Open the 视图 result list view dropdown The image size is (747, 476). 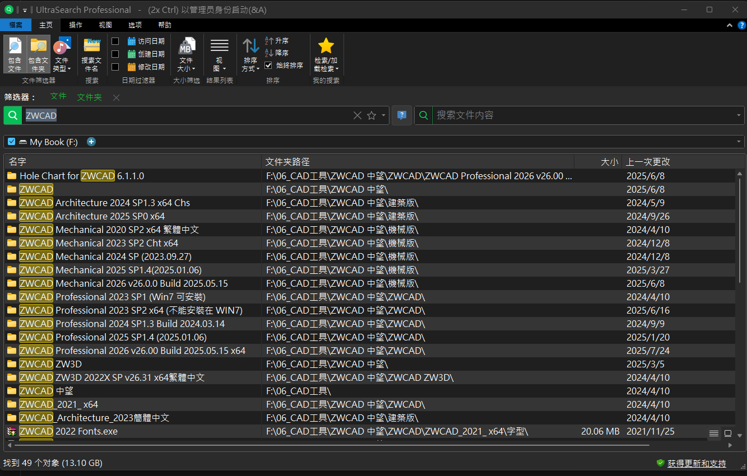click(x=219, y=54)
